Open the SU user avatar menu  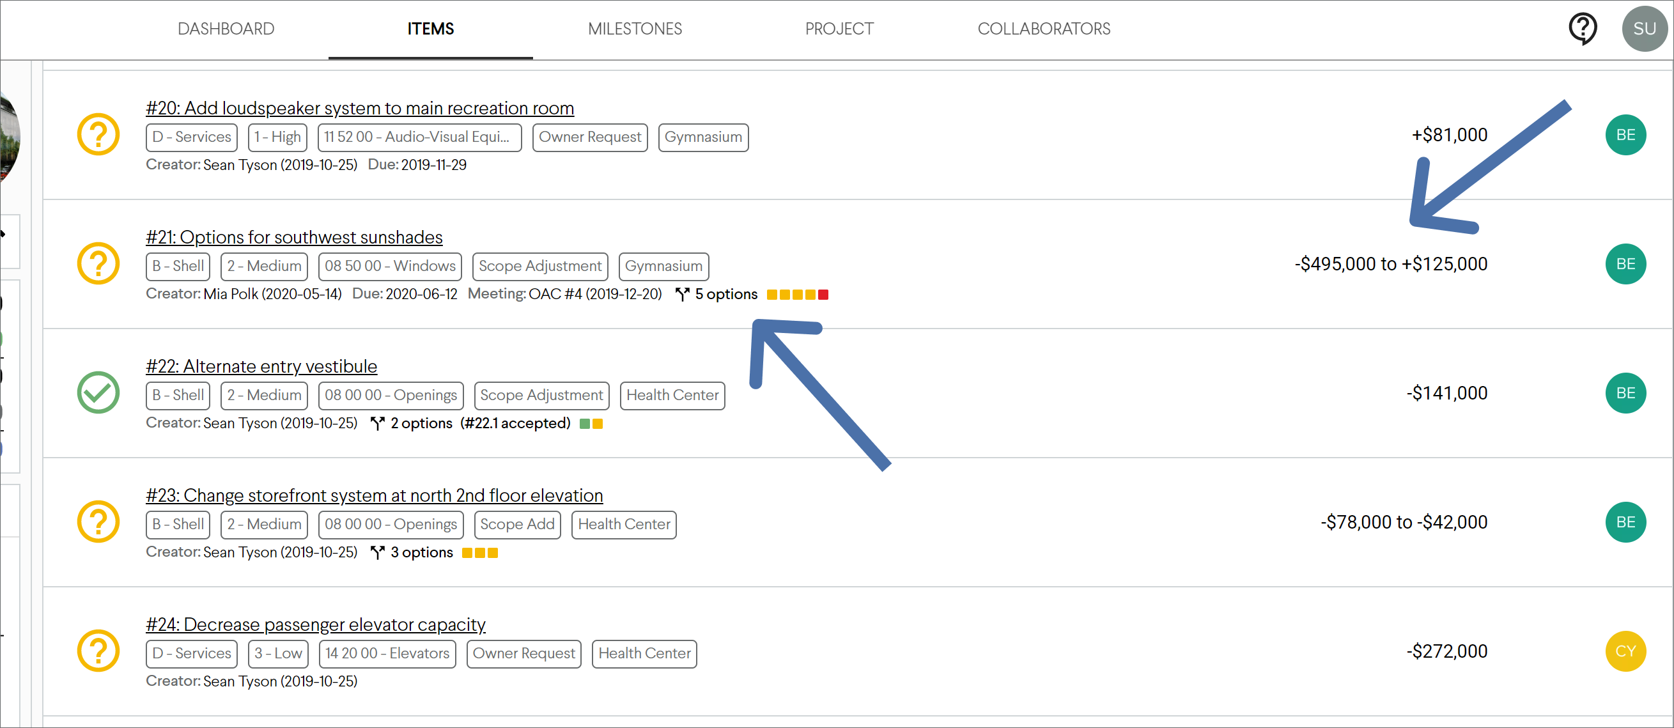(1644, 29)
